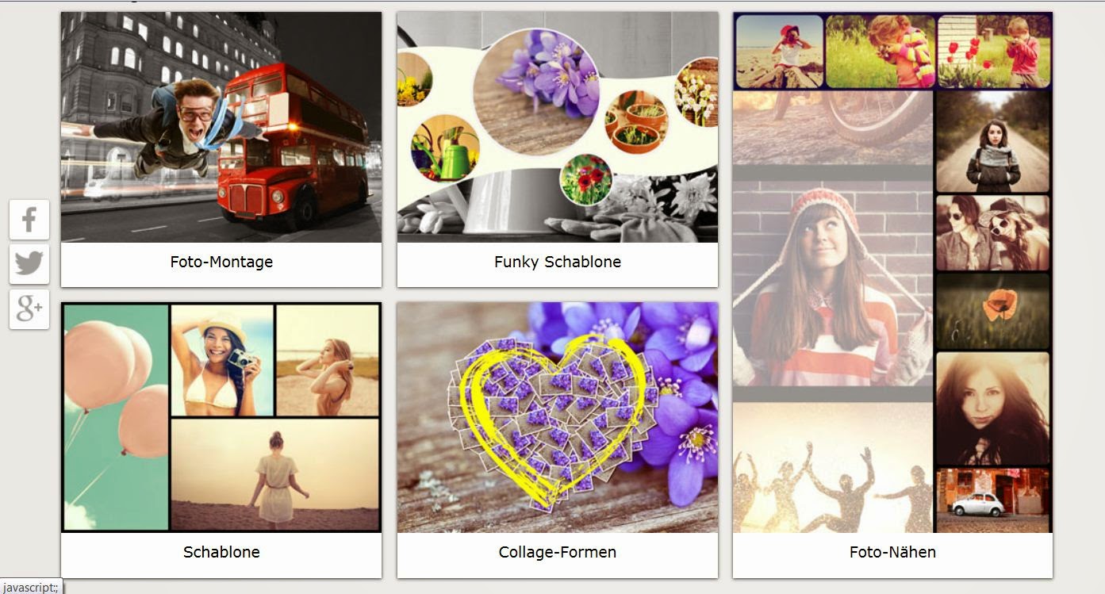This screenshot has height=594, width=1105.
Task: Click the Funky Schablone label
Action: click(x=558, y=262)
